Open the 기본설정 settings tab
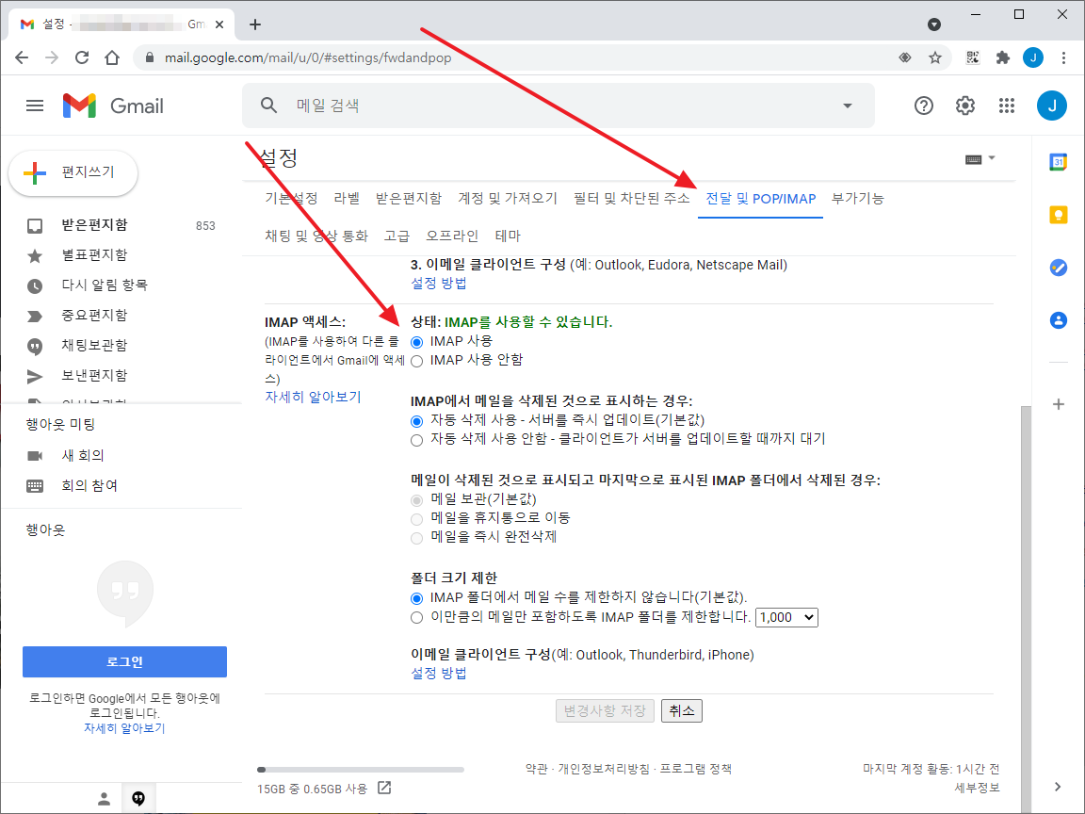This screenshot has width=1085, height=814. 291,199
